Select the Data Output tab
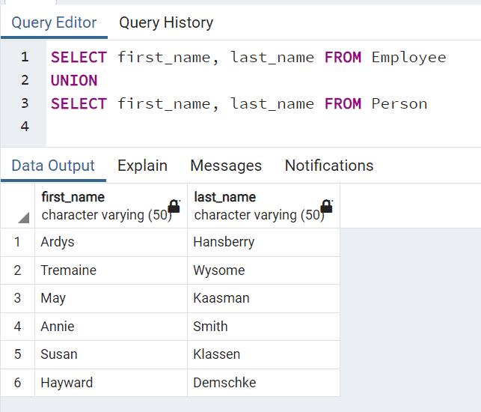Viewport: 481px width, 412px height. pos(53,166)
